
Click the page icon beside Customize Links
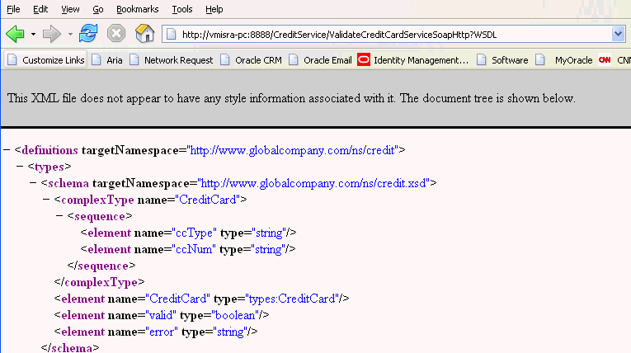tap(12, 59)
